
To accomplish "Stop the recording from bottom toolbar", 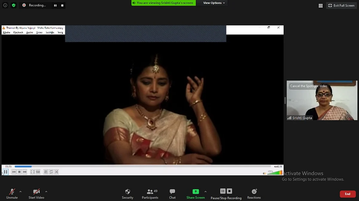I will click(229, 191).
